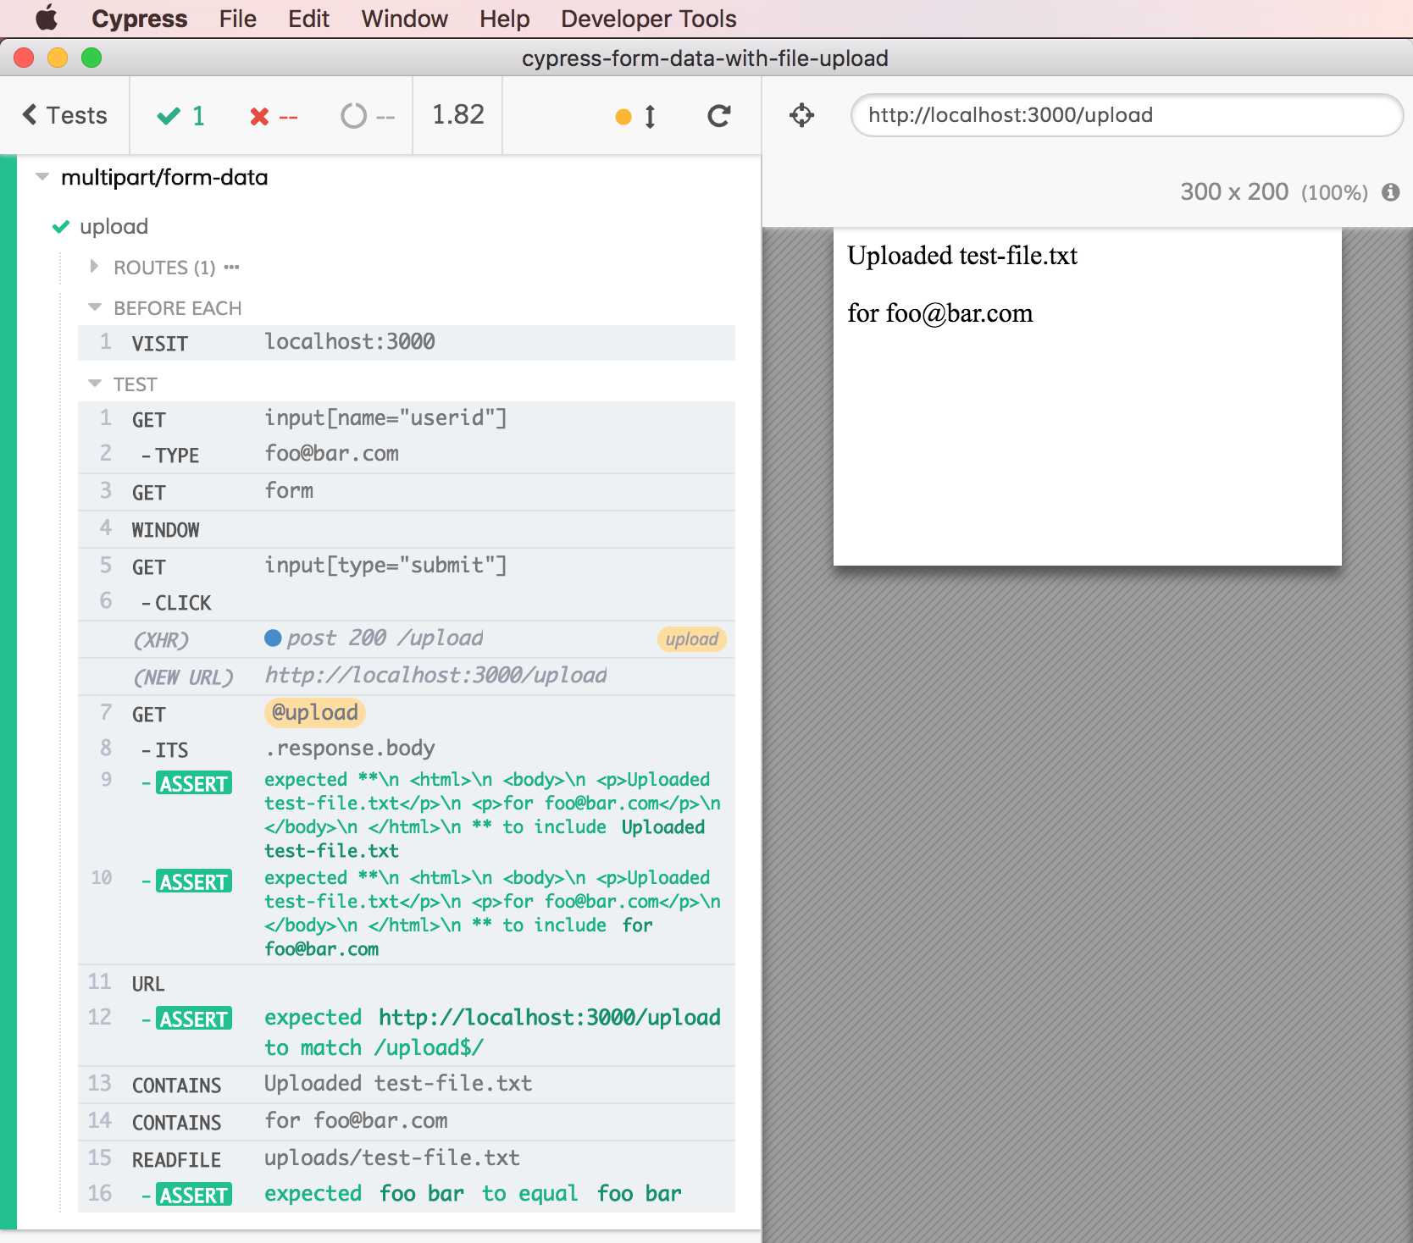Select the XHR post 200 /upload row
The height and width of the screenshot is (1243, 1413).
click(x=407, y=639)
